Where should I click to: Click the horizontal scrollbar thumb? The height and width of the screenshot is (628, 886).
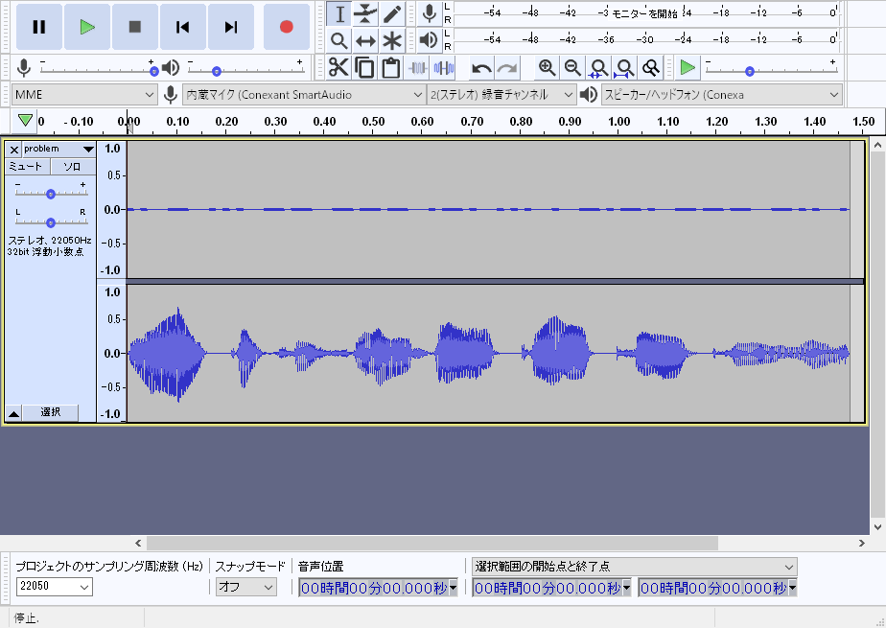pyautogui.click(x=432, y=544)
